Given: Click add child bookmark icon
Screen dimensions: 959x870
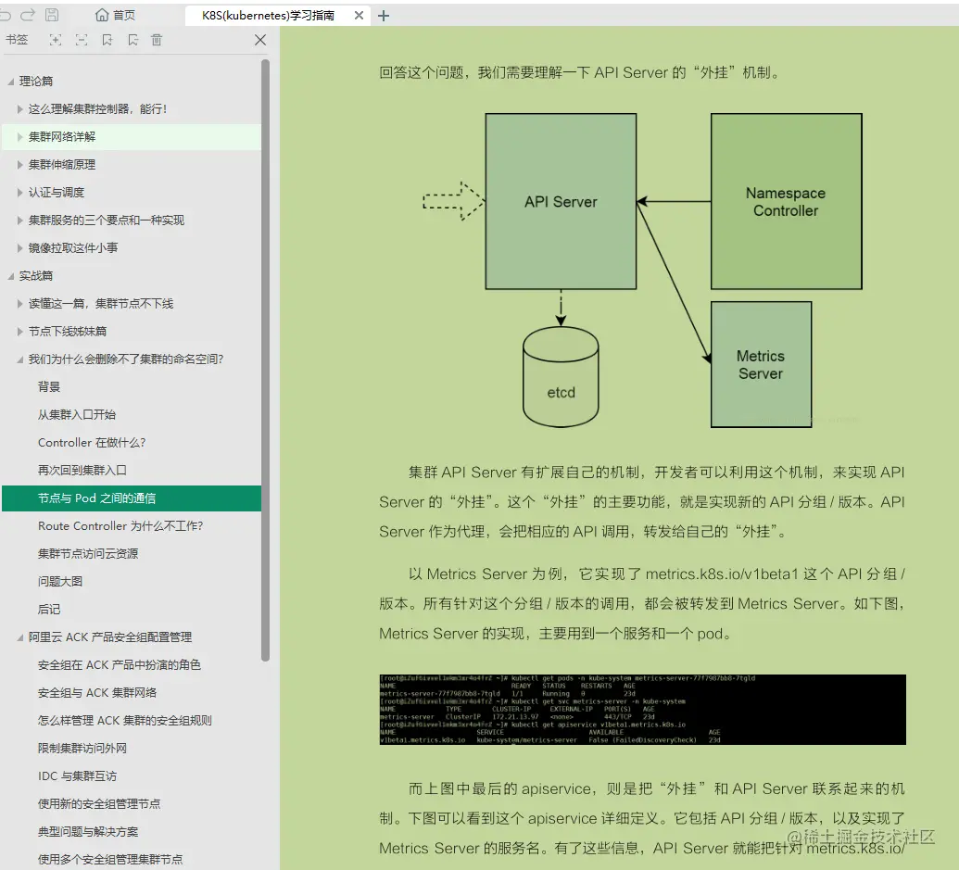Looking at the screenshot, I should pos(132,40).
